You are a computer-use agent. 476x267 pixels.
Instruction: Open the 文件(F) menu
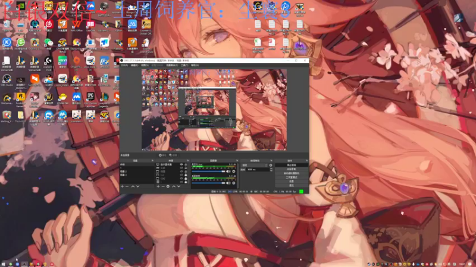point(124,65)
